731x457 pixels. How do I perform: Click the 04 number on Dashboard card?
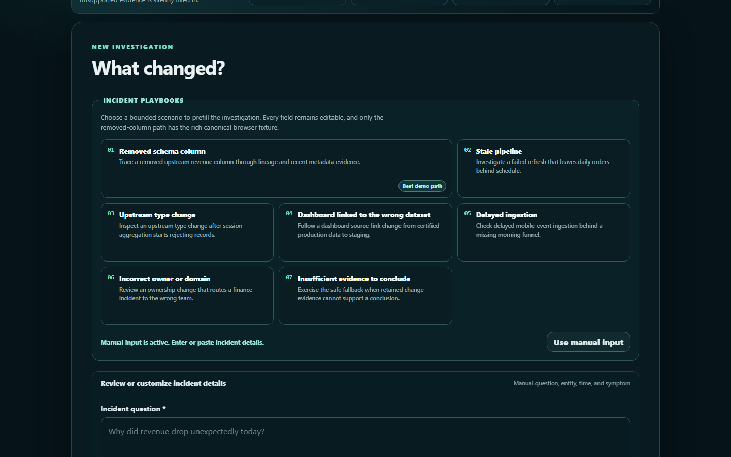289,213
